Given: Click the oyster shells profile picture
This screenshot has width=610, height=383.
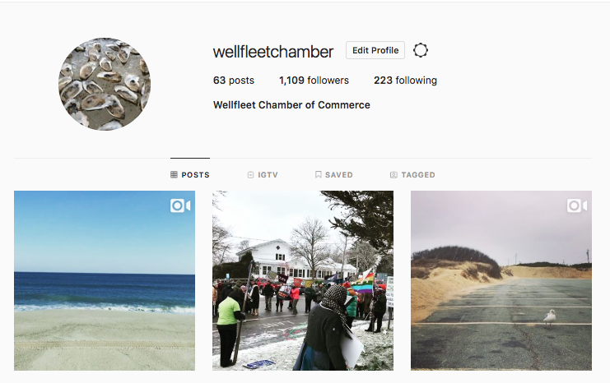Looking at the screenshot, I should (105, 84).
